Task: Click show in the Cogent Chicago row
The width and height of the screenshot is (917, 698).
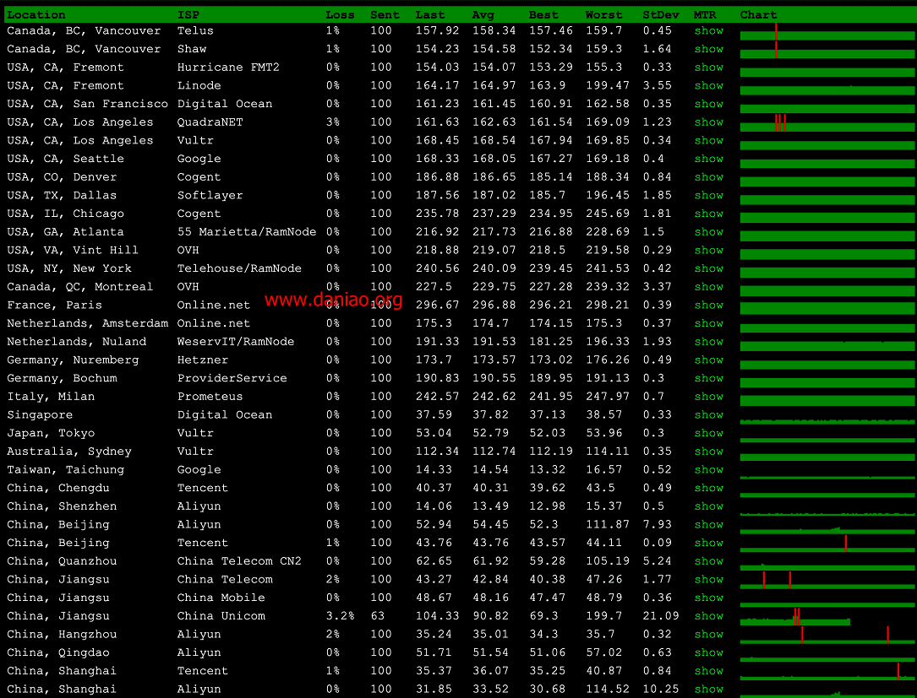Action: pos(709,214)
